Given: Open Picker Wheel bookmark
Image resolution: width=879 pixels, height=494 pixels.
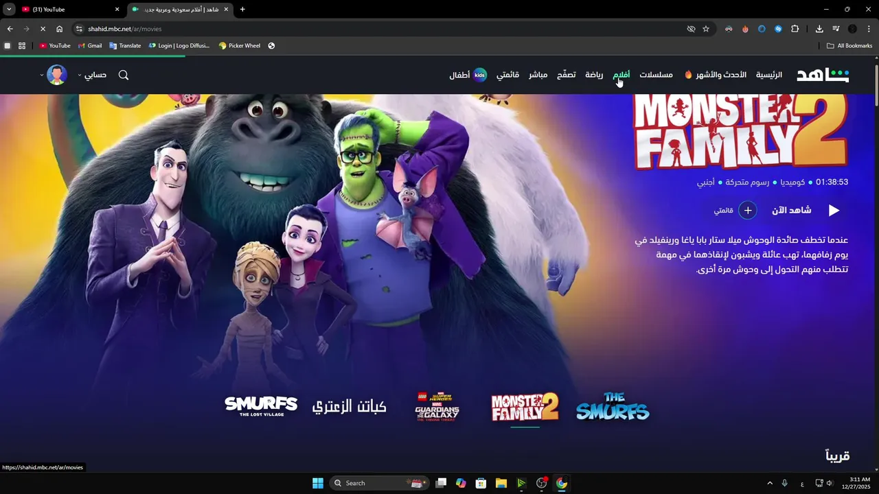Looking at the screenshot, I should [x=240, y=46].
